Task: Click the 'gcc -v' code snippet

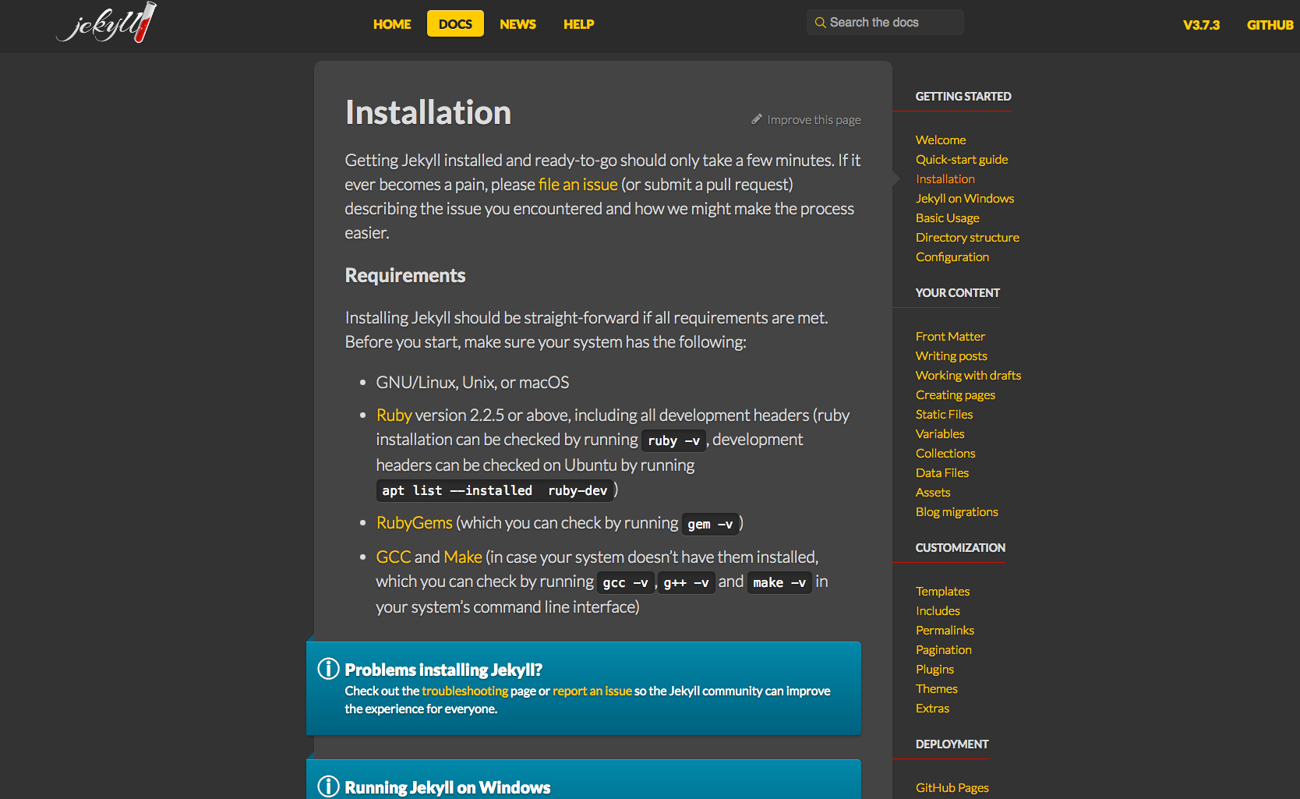Action: coord(625,583)
